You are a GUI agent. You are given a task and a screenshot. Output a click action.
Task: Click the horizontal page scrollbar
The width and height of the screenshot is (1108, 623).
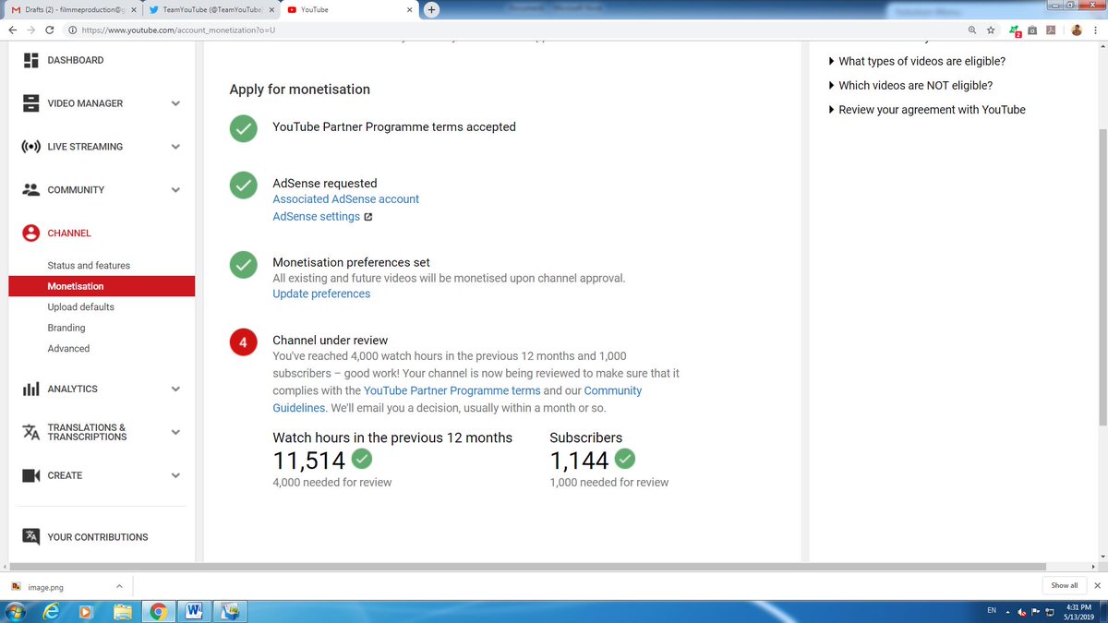tap(530, 566)
